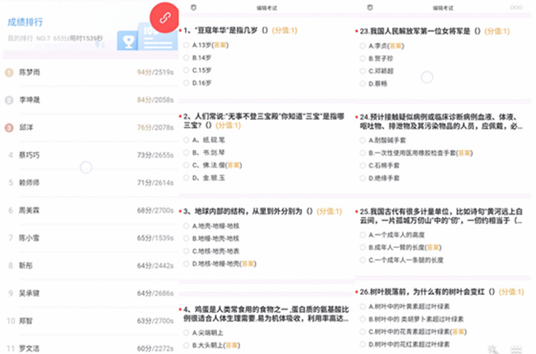Select option A.13岁 for question 1
Image resolution: width=536 pixels, height=354 pixels.
186,46
